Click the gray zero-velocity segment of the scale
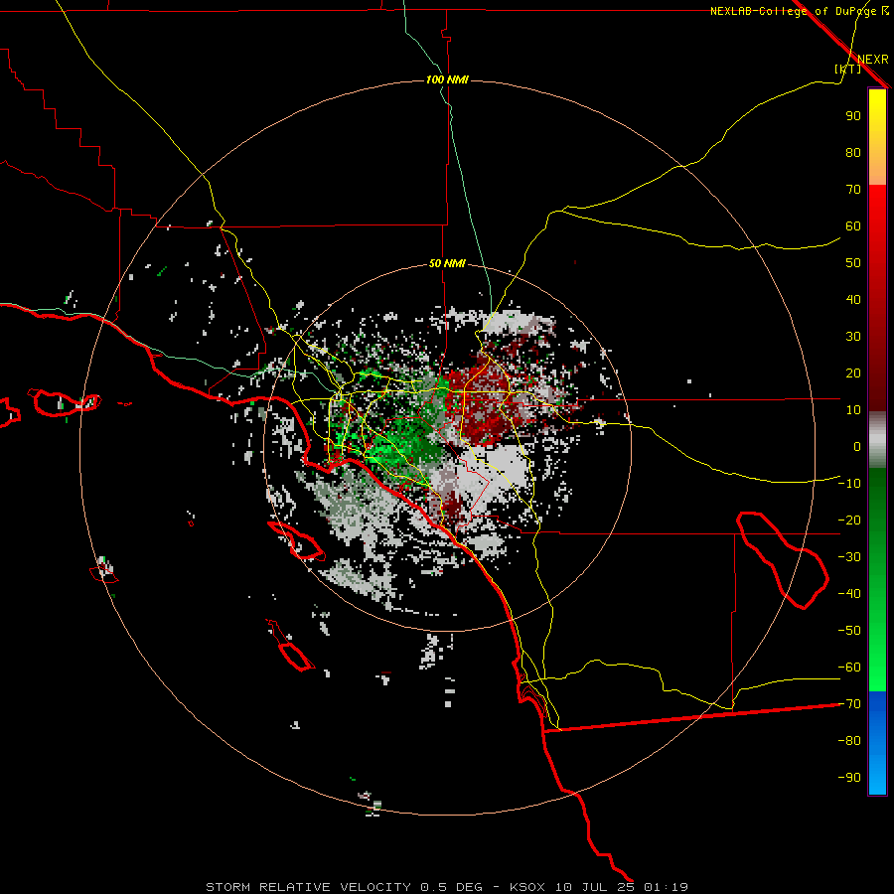Image resolution: width=894 pixels, height=894 pixels. click(x=877, y=440)
